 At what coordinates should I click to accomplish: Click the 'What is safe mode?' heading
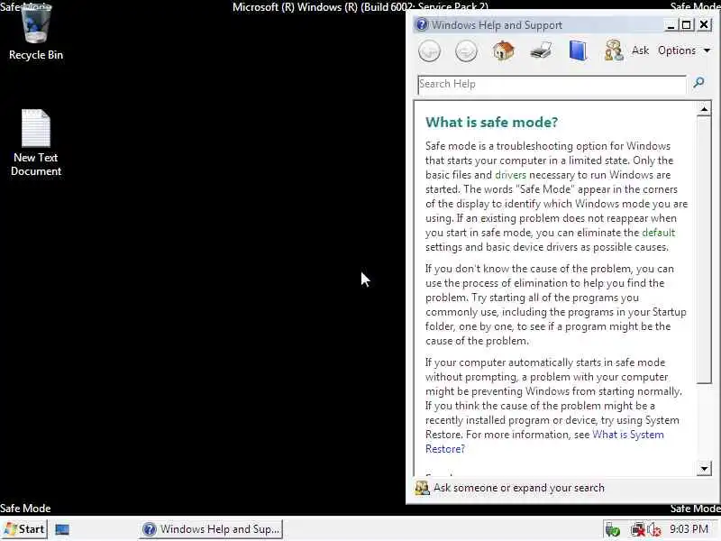point(491,123)
